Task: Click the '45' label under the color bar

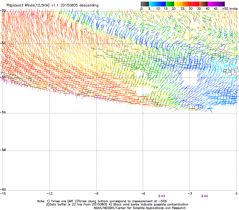Action: pyautogui.click(x=215, y=9)
